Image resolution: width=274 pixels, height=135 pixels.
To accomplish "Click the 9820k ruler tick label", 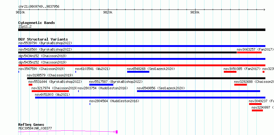I will pos(108,12).
